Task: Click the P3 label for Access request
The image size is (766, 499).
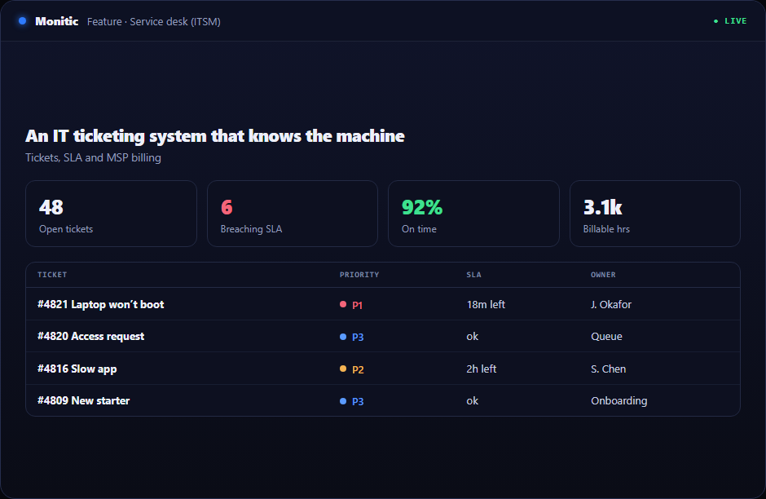Action: tap(358, 338)
